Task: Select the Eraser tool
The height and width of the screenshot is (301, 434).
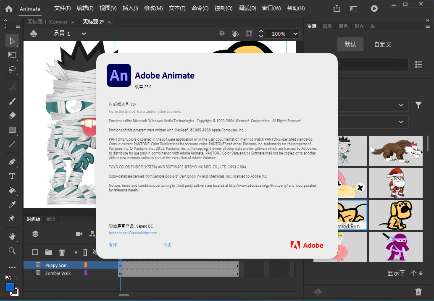Action: tap(12, 115)
